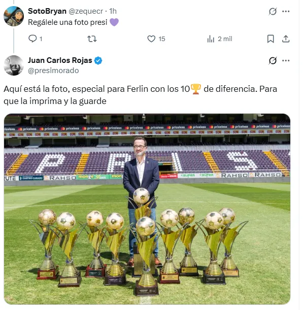Click the @presimorado handle
Viewport: 308px width, 310px height.
pyautogui.click(x=53, y=71)
